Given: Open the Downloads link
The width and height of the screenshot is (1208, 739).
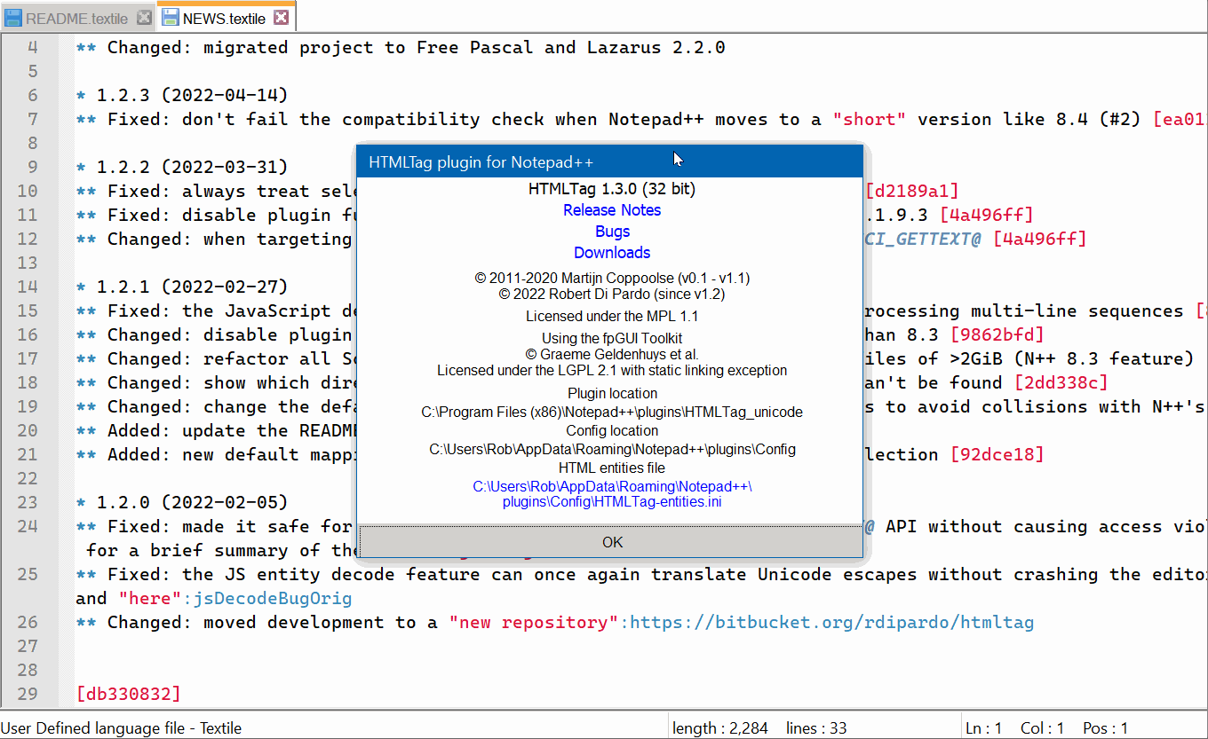Looking at the screenshot, I should [612, 253].
